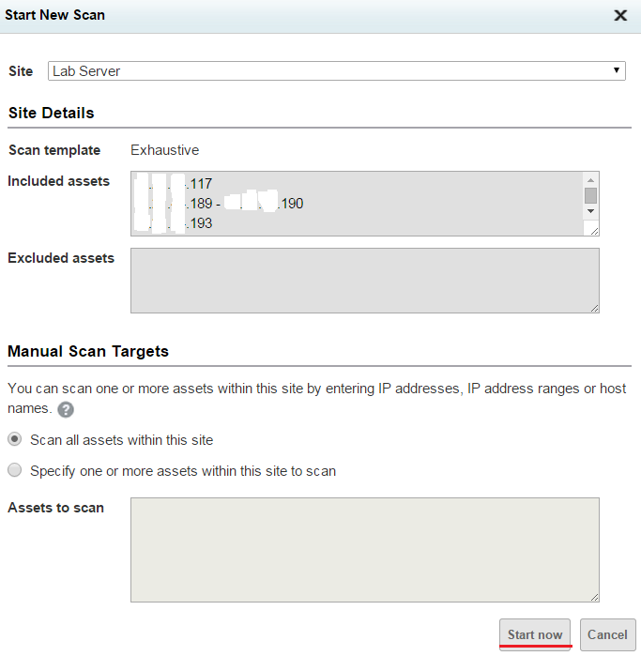The width and height of the screenshot is (641, 656).
Task: Choose Specify one or more assets option
Action: 15,471
